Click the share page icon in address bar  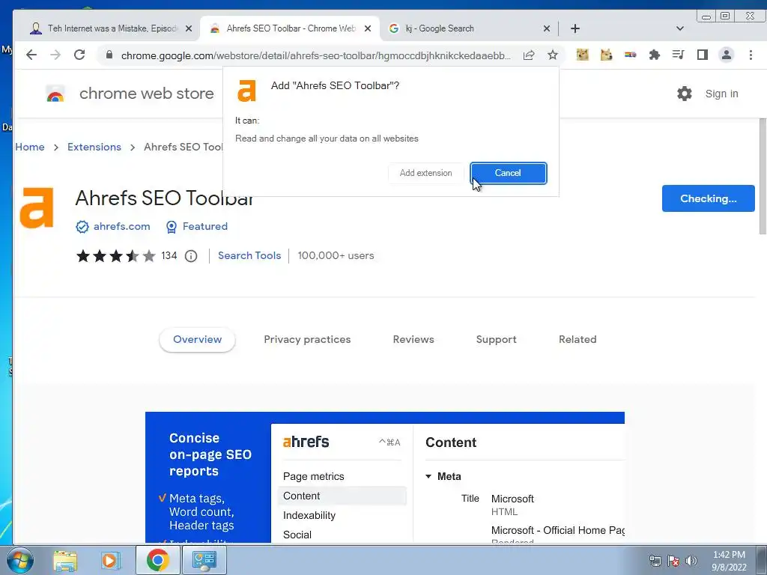click(529, 55)
